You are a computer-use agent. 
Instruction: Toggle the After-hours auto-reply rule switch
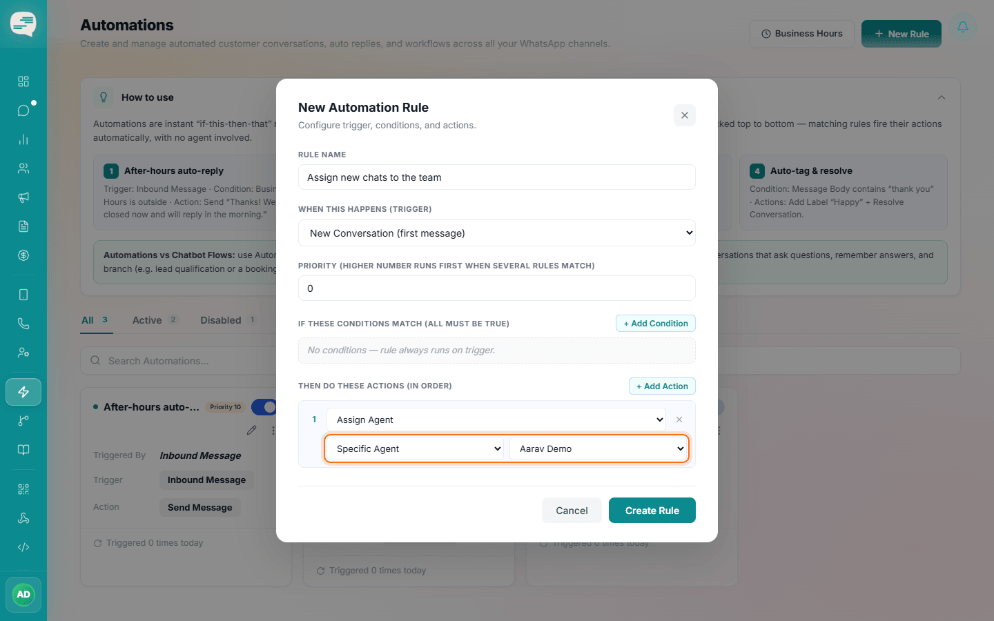pyautogui.click(x=264, y=407)
